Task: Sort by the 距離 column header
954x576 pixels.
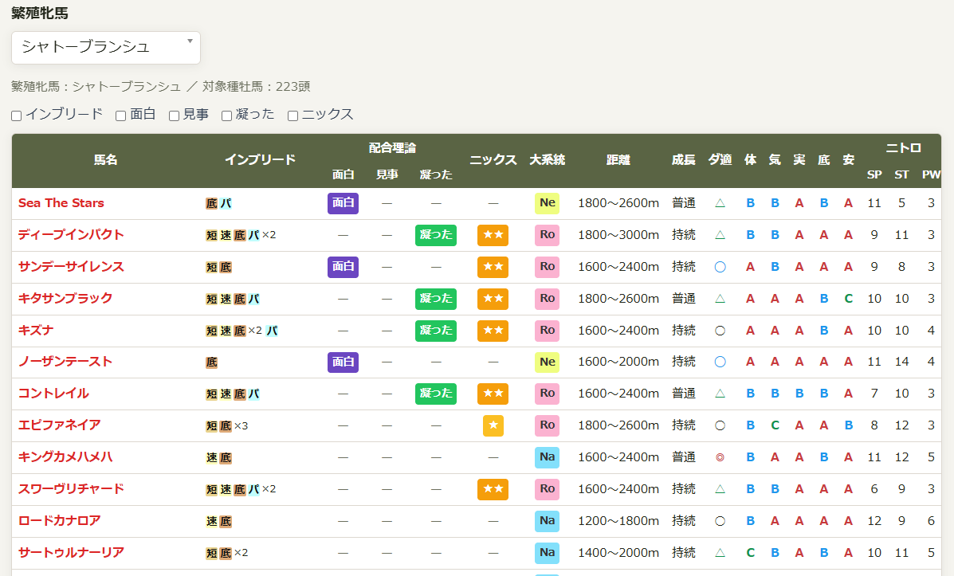Action: point(618,160)
